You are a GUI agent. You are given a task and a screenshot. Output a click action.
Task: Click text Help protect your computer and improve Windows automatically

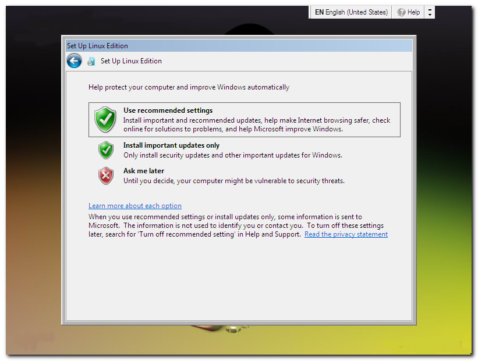tap(189, 87)
